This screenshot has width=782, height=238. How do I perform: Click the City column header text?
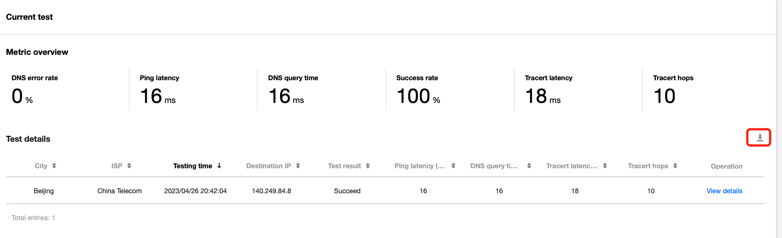click(41, 166)
